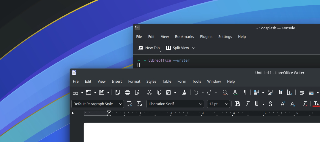Click the Cut scissors icon

(x=149, y=92)
